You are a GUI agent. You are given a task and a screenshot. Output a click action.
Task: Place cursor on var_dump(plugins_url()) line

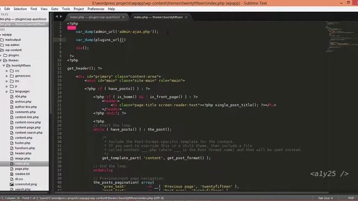(x=101, y=40)
